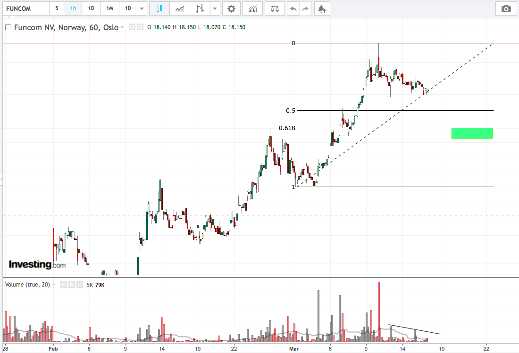This screenshot has width=519, height=353.
Task: Click the Fibonacci 0.5 level label
Action: (291, 110)
